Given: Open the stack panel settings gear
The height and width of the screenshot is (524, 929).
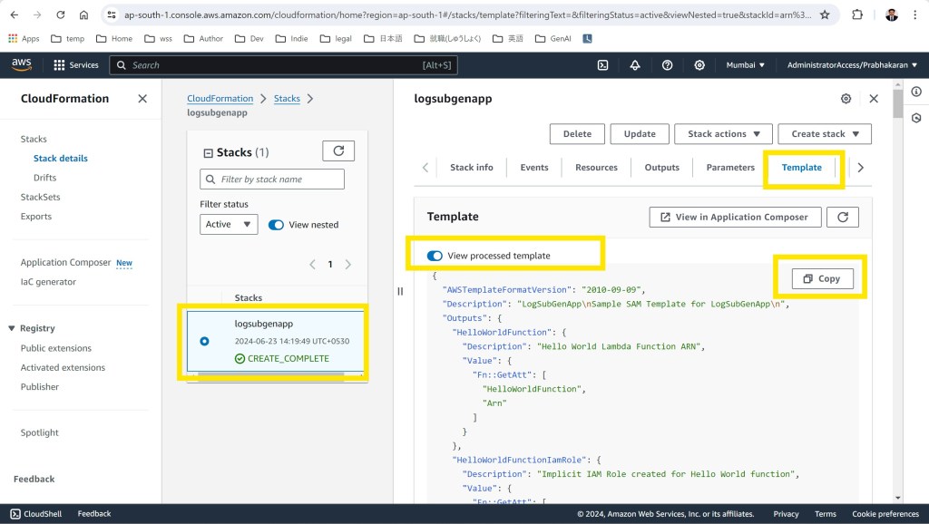Looking at the screenshot, I should [846, 99].
